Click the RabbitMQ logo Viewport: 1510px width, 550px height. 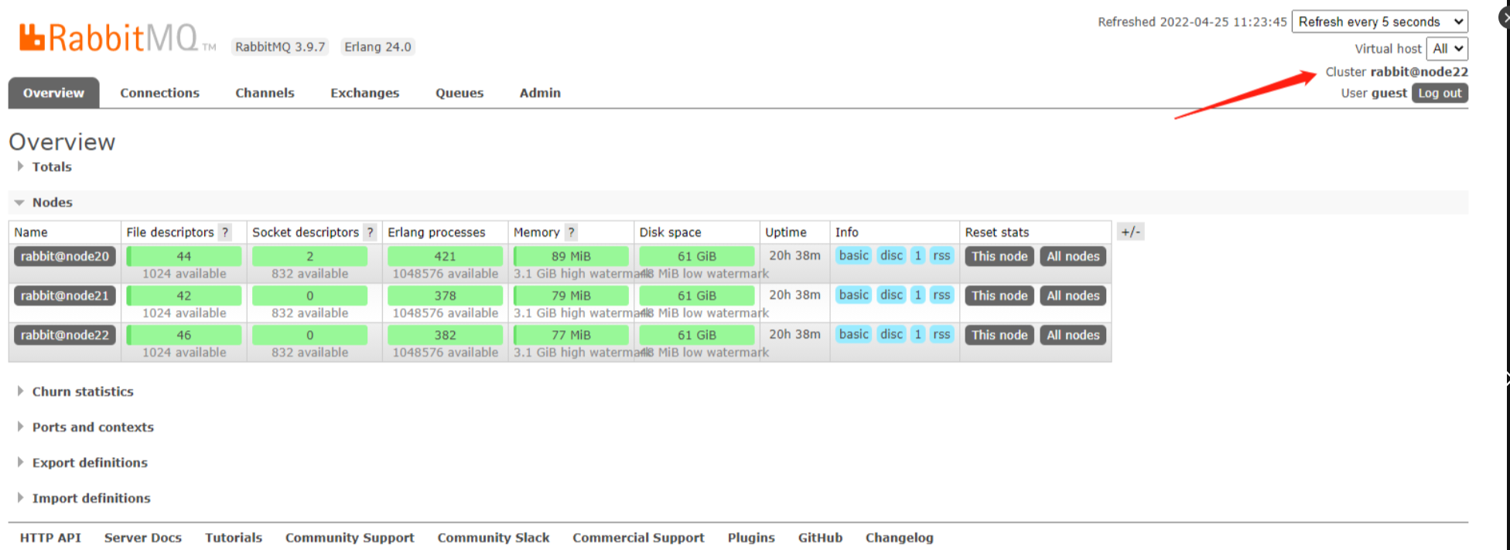[x=117, y=37]
